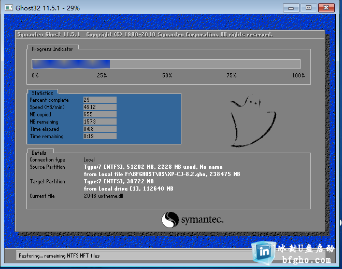The height and width of the screenshot is (269, 342).
Task: Click the 'Speed (MB/min)' label
Action: [x=47, y=107]
